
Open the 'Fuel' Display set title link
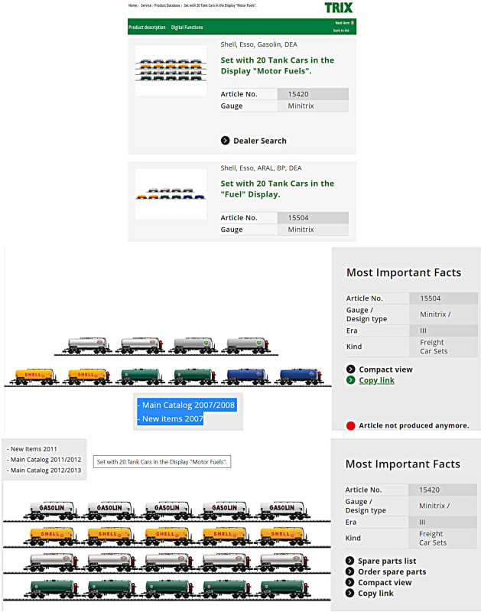click(278, 189)
